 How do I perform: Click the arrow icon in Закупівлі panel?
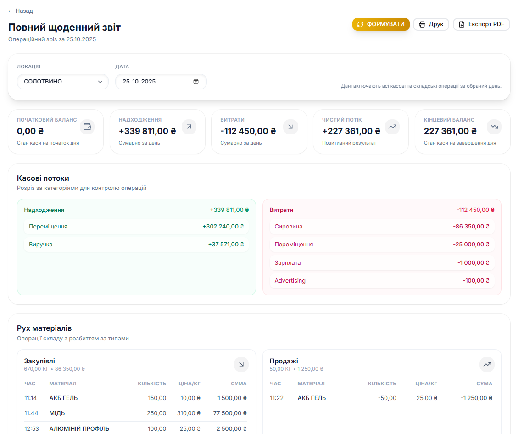241,365
